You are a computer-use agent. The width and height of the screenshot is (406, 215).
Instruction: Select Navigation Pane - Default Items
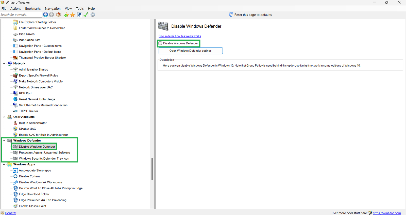pyautogui.click(x=40, y=52)
